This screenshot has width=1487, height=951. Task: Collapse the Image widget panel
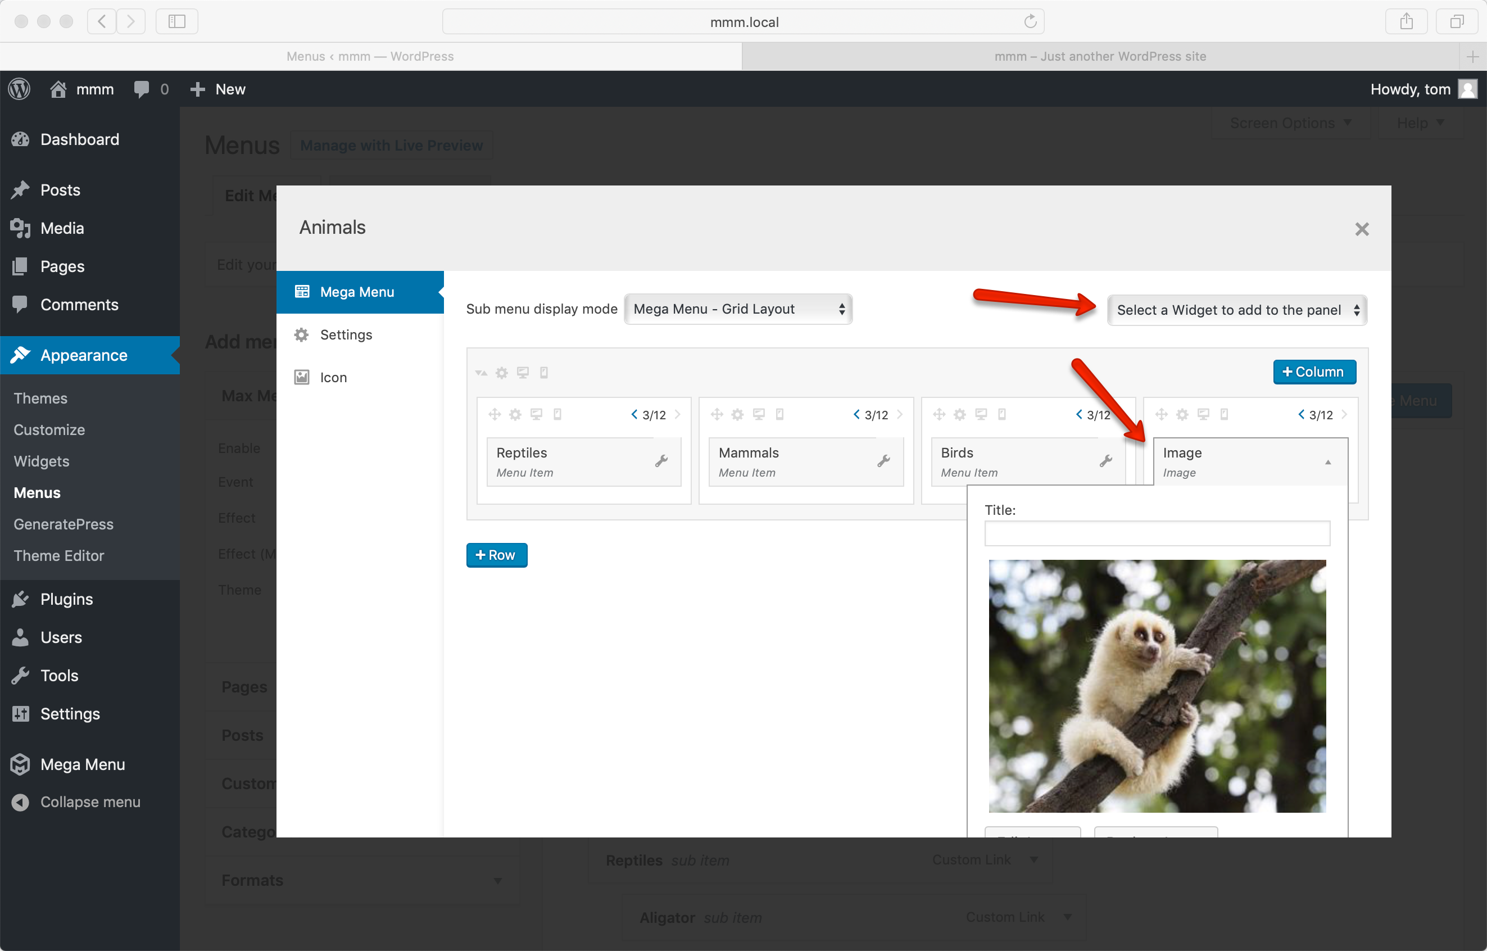point(1327,462)
